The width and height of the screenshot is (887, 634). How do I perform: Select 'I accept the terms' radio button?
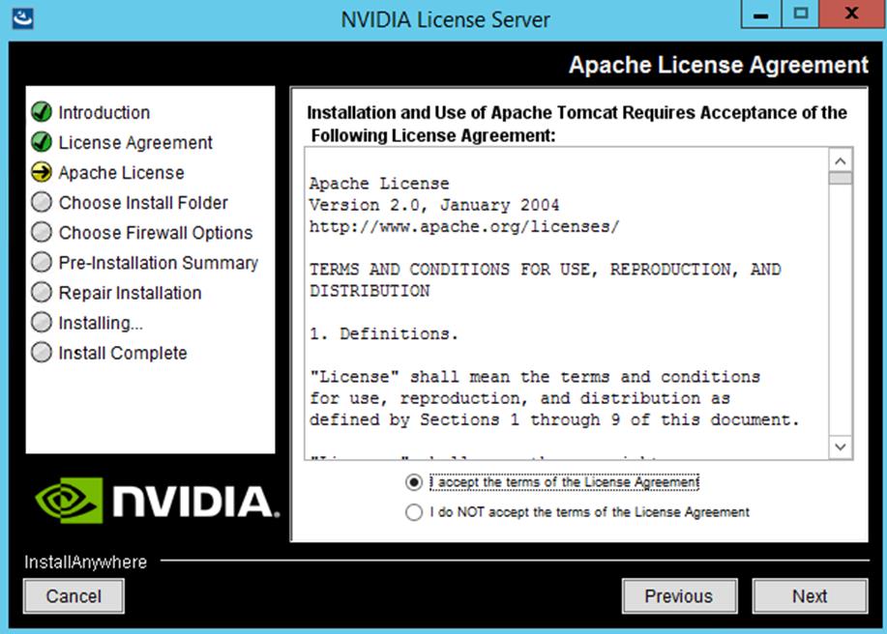click(x=414, y=482)
